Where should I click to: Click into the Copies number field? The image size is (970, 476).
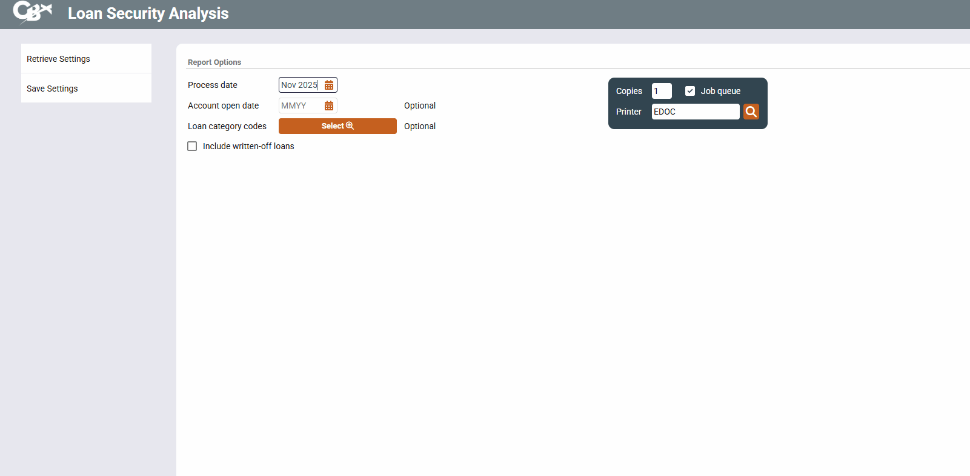[x=661, y=91]
